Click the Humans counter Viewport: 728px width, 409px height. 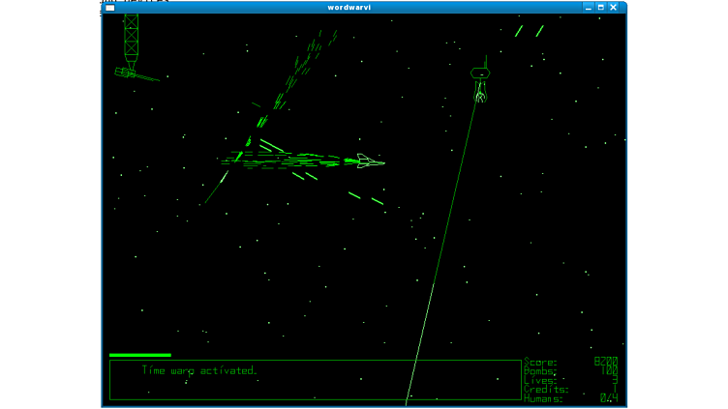coord(570,397)
